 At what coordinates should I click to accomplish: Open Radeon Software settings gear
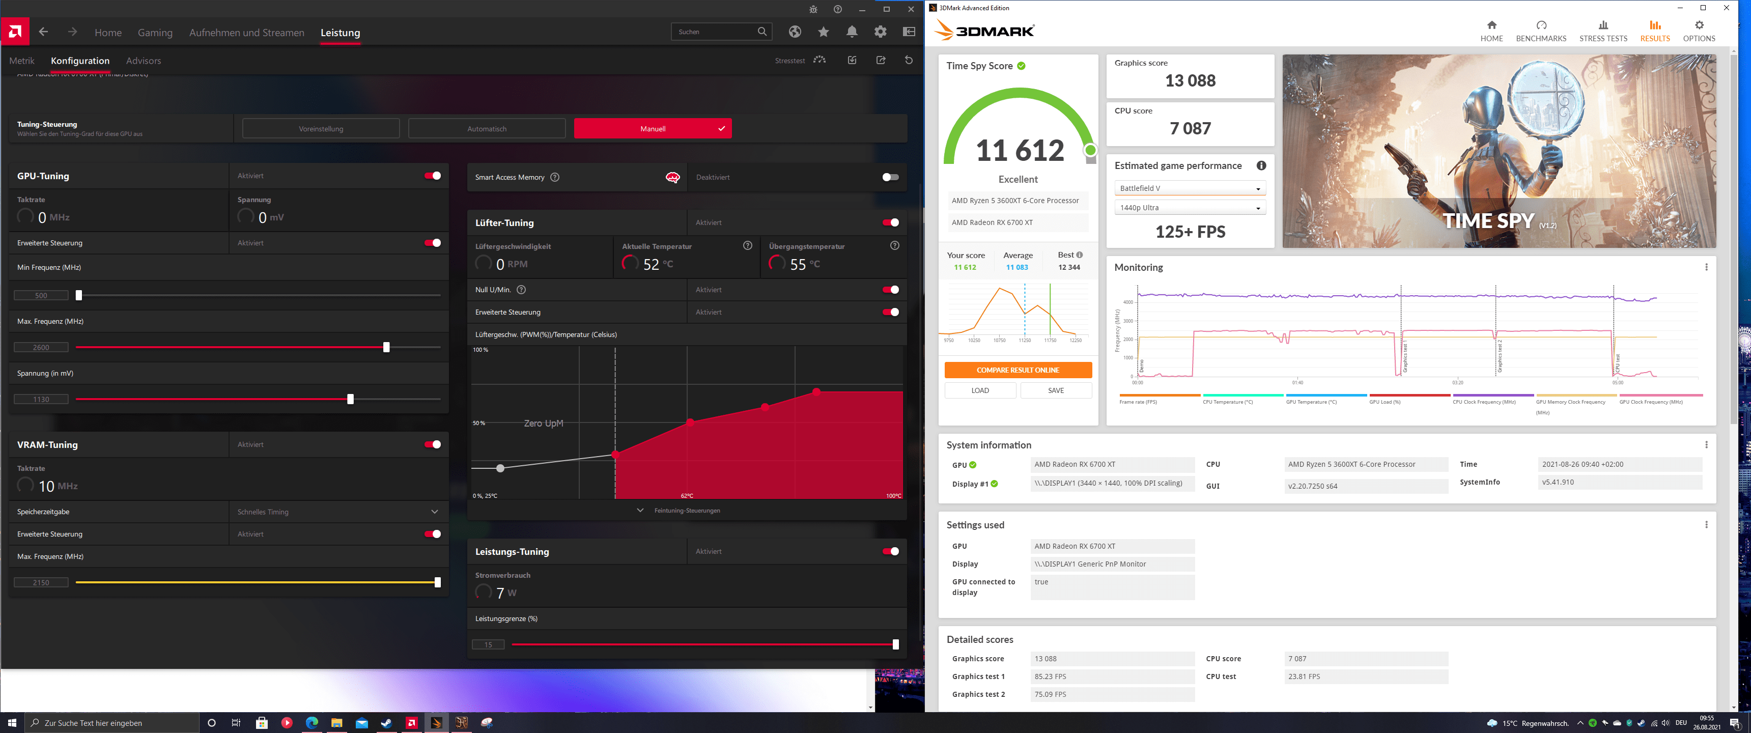(880, 31)
